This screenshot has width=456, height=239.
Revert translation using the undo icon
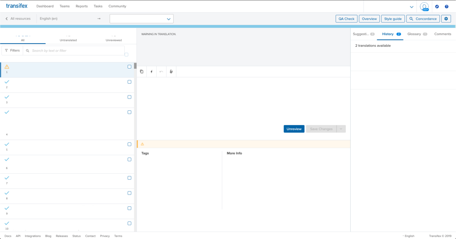161,71
